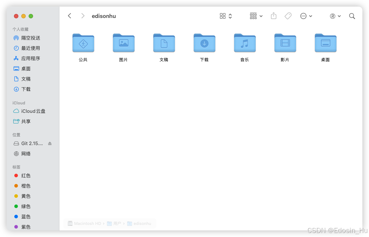Open the 公共 folder
The height and width of the screenshot is (237, 369).
(83, 43)
